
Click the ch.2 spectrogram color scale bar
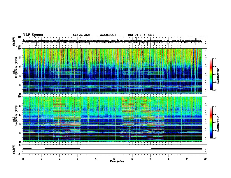click(211, 122)
